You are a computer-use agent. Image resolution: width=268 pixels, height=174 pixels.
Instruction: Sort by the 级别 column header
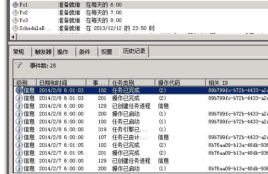tap(25, 83)
